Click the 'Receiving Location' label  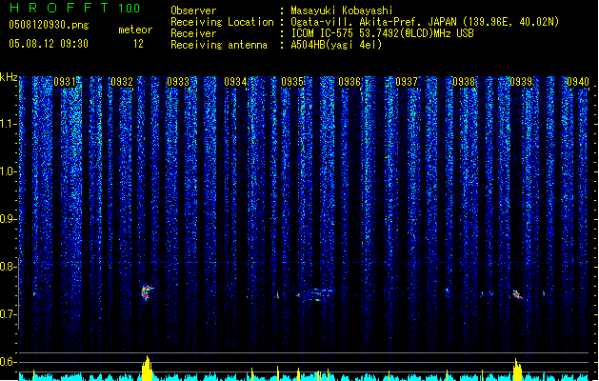[x=222, y=22]
